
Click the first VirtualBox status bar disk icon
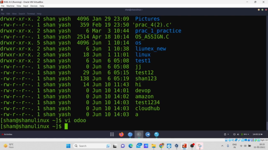[226, 140]
